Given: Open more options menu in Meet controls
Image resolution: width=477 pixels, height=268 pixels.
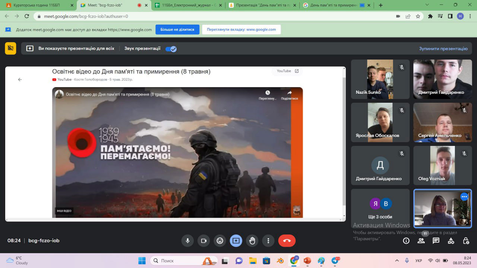Looking at the screenshot, I should pos(268,241).
